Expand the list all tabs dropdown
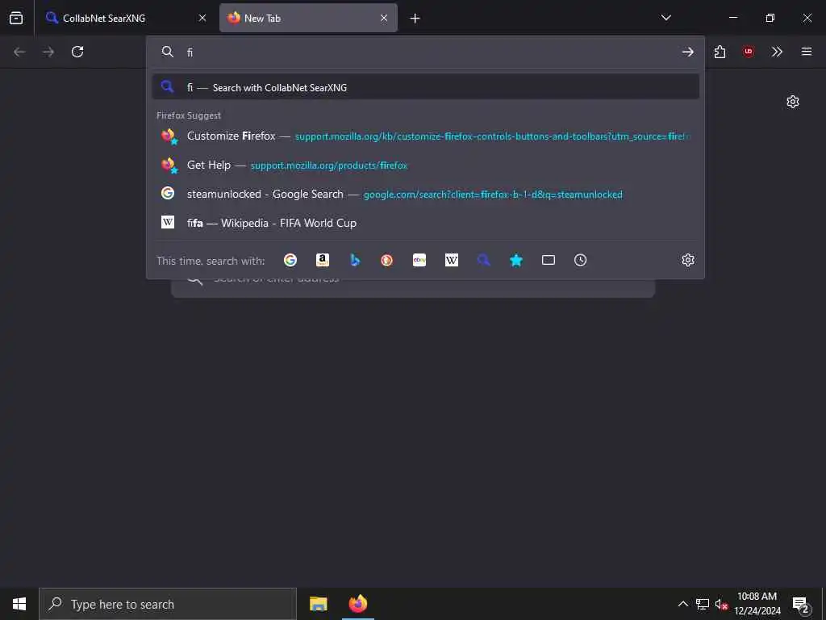The width and height of the screenshot is (826, 620). (x=665, y=18)
